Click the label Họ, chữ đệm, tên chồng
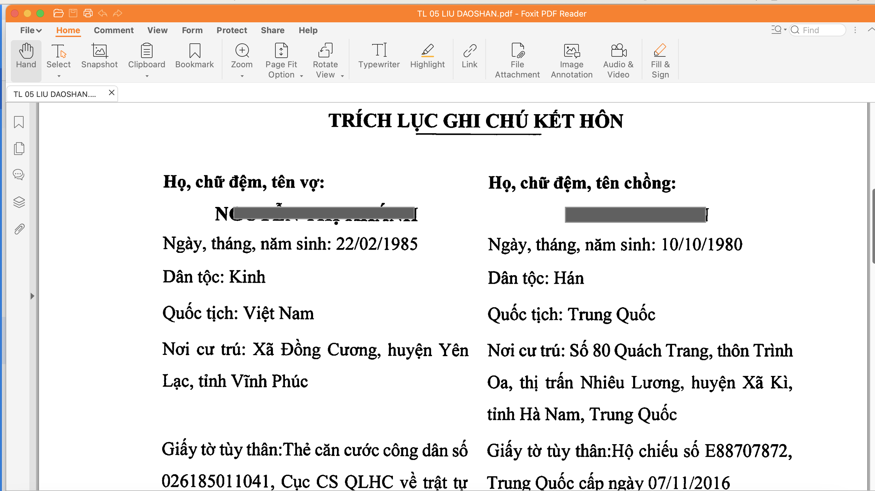Screen dimensions: 875x491 pos(582,184)
